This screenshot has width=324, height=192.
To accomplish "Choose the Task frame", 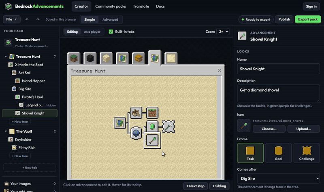I will tap(250, 153).
